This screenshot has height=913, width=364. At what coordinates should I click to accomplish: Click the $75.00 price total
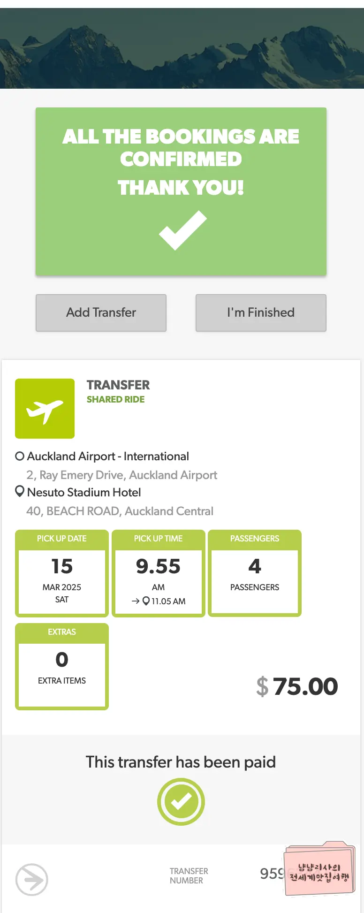coord(297,686)
